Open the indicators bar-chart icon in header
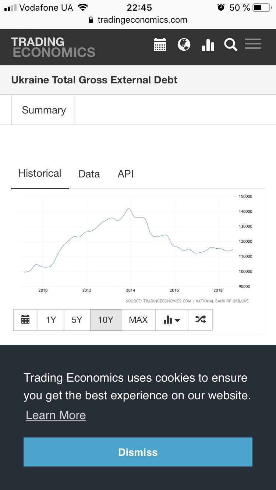Screen dimensions: 276x490 pos(208,44)
